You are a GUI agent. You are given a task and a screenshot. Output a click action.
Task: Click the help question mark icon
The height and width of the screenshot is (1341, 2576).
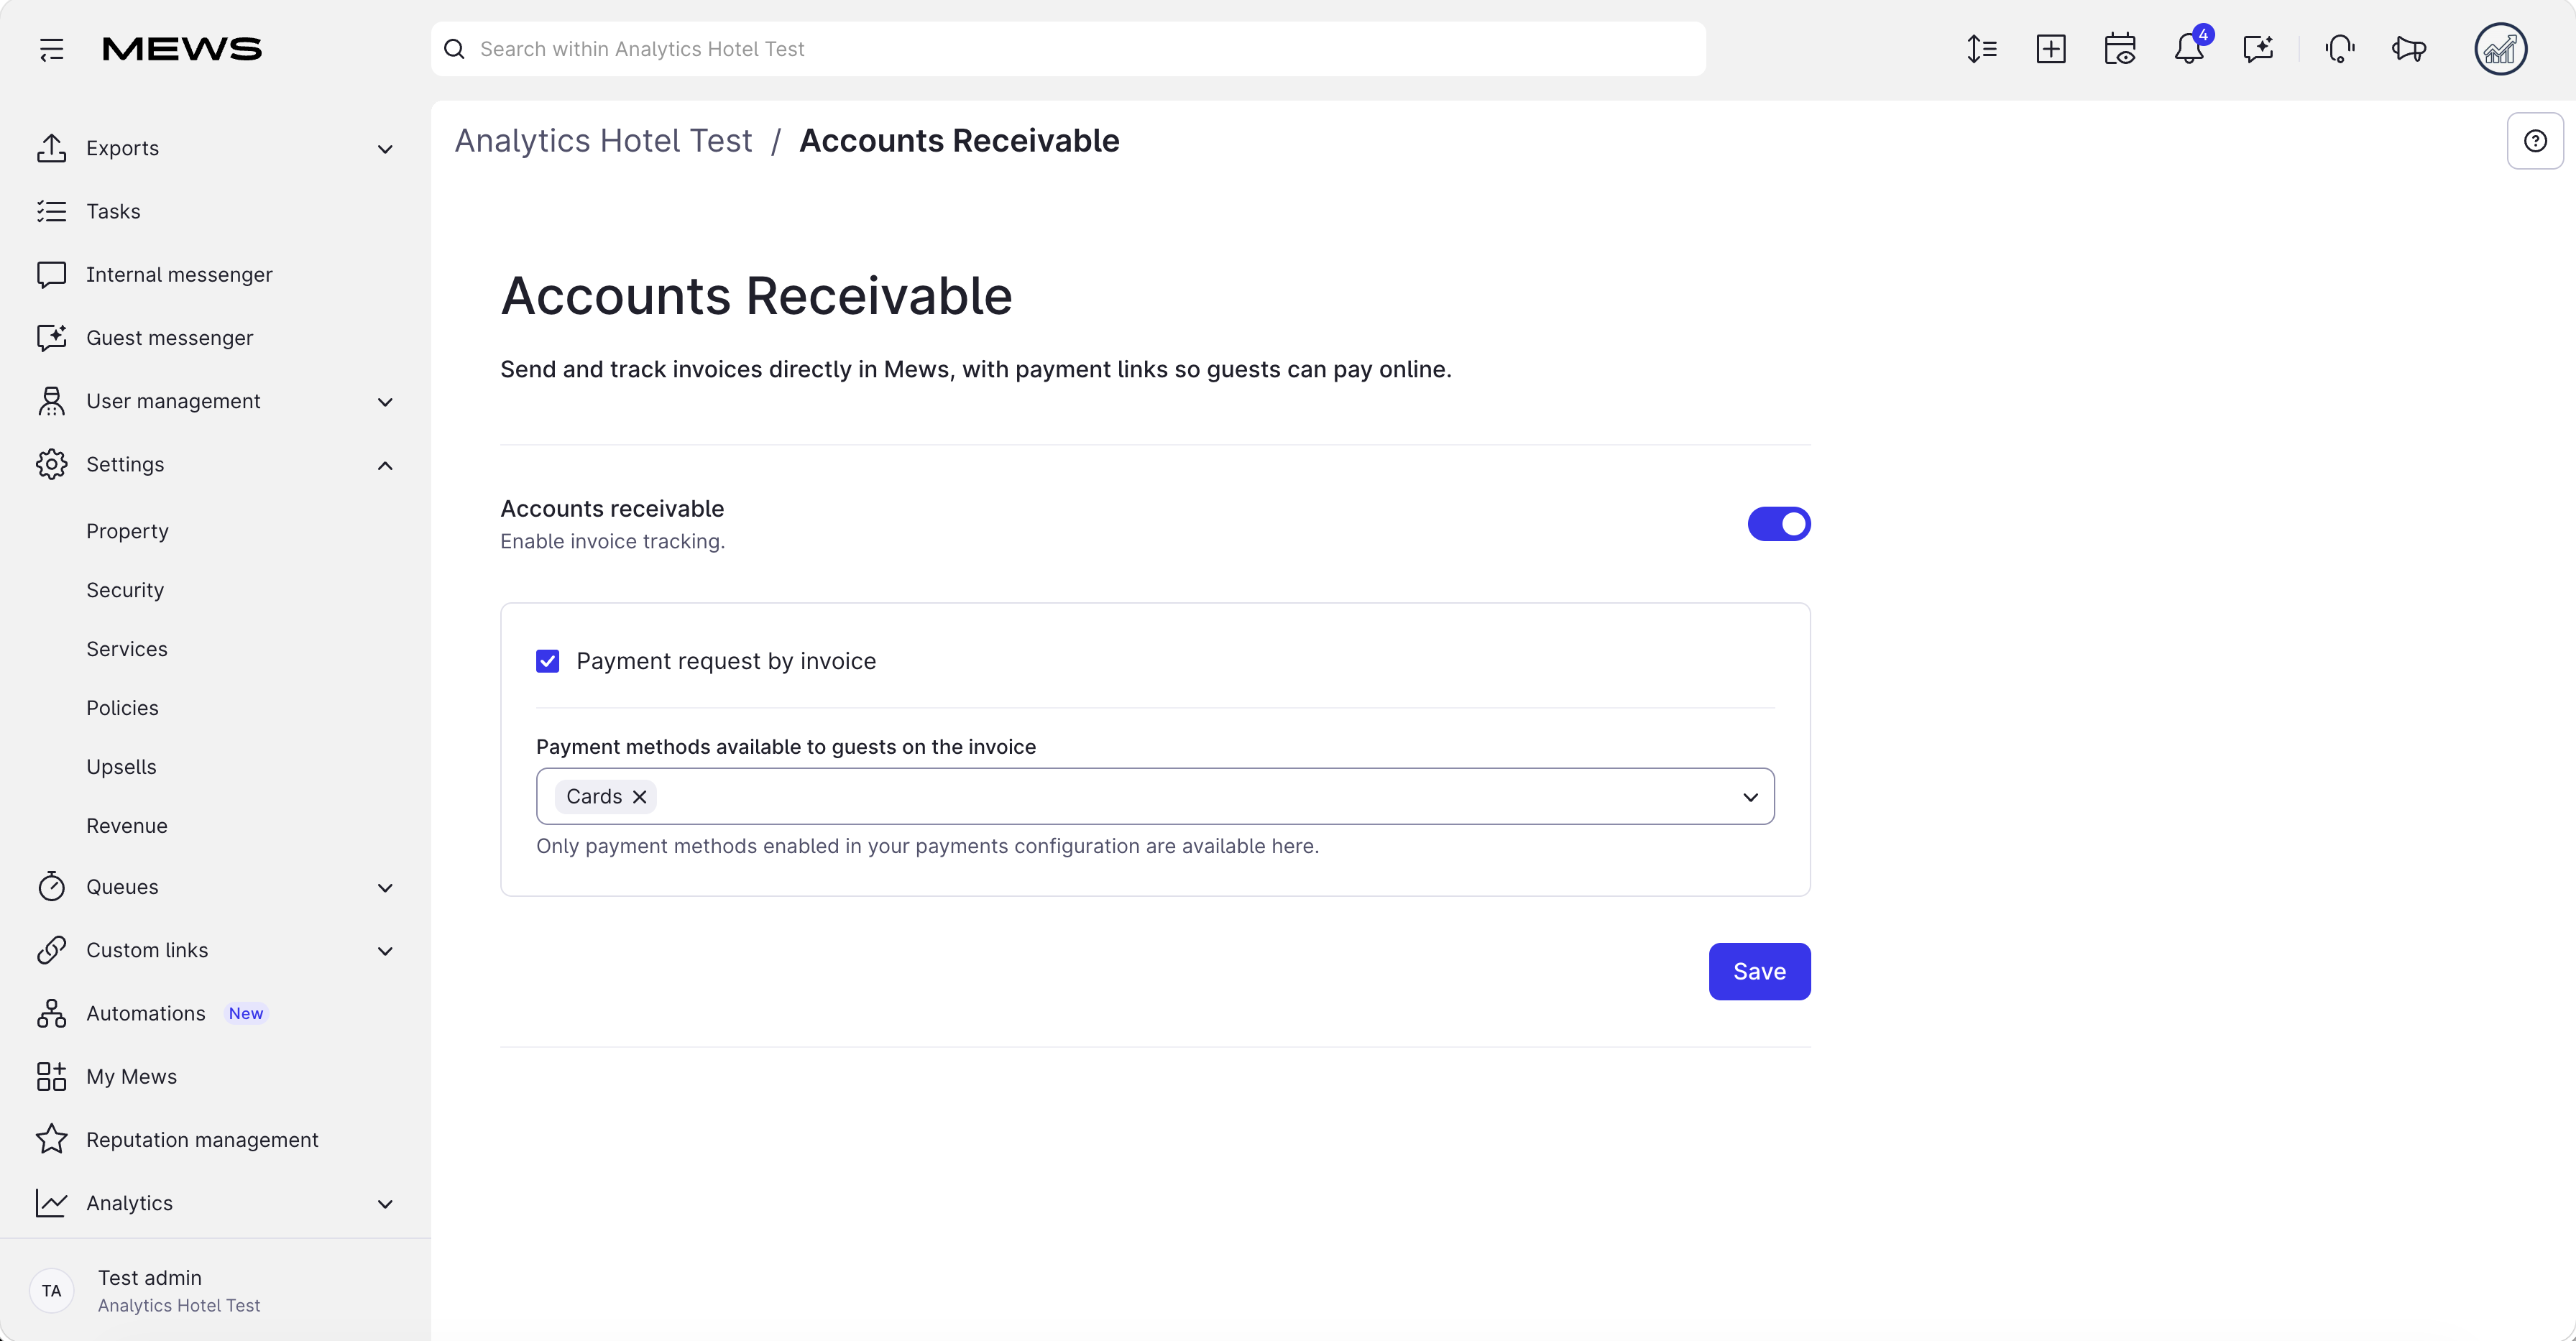click(2535, 141)
